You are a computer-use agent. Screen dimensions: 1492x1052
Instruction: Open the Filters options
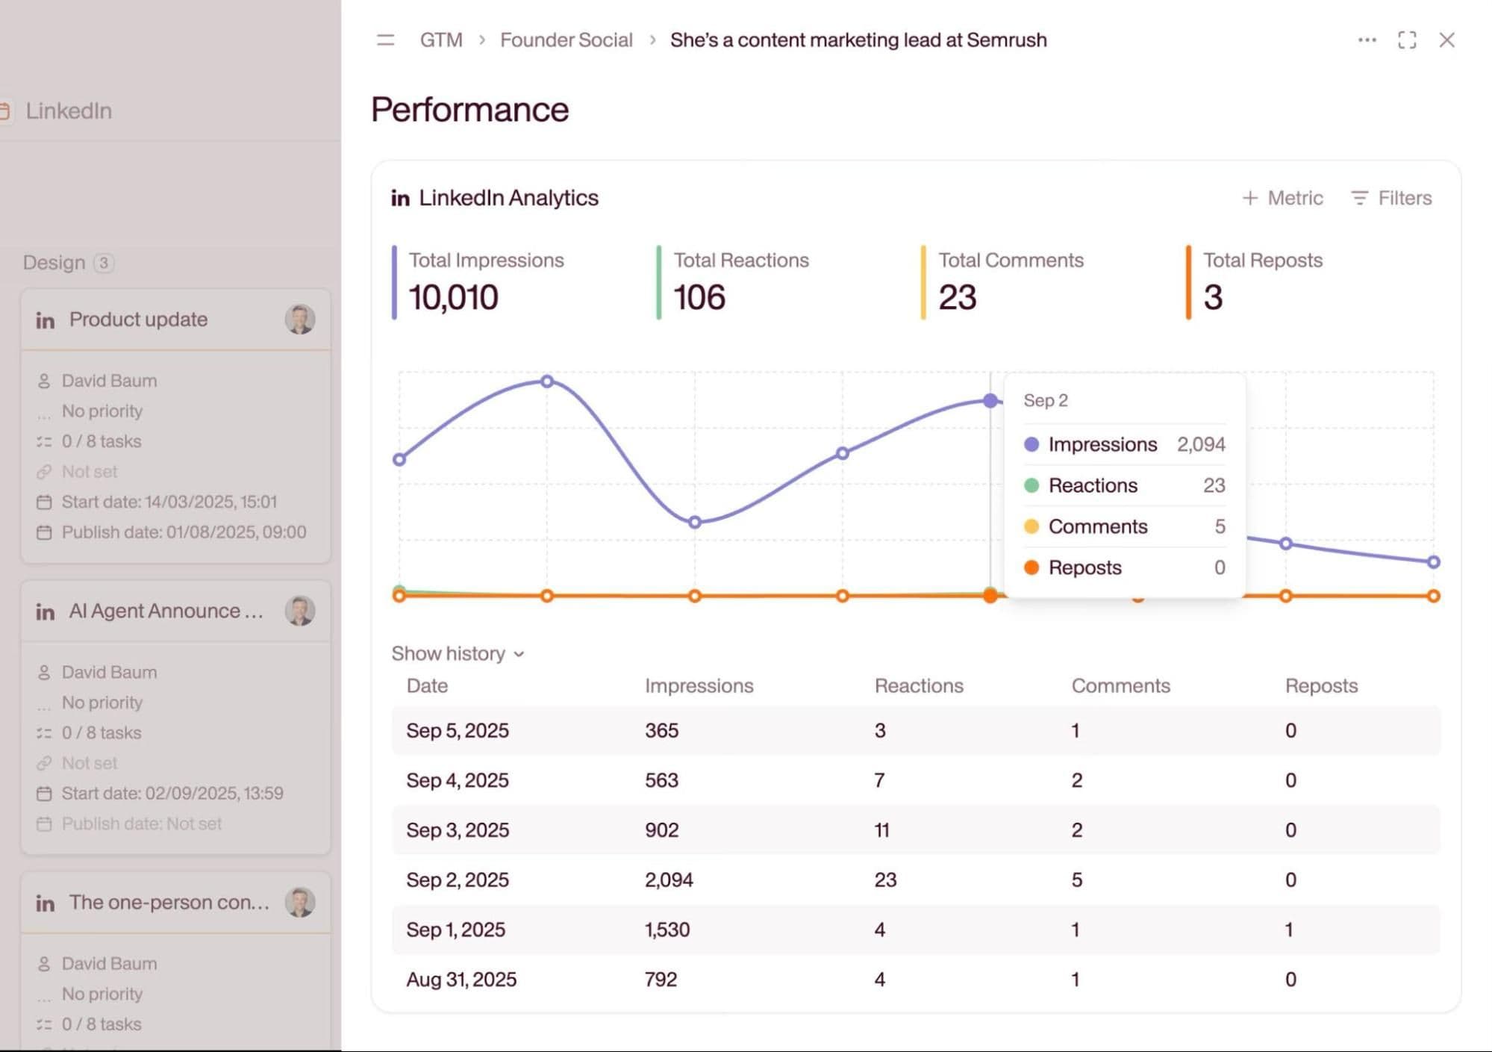pyautogui.click(x=1391, y=198)
